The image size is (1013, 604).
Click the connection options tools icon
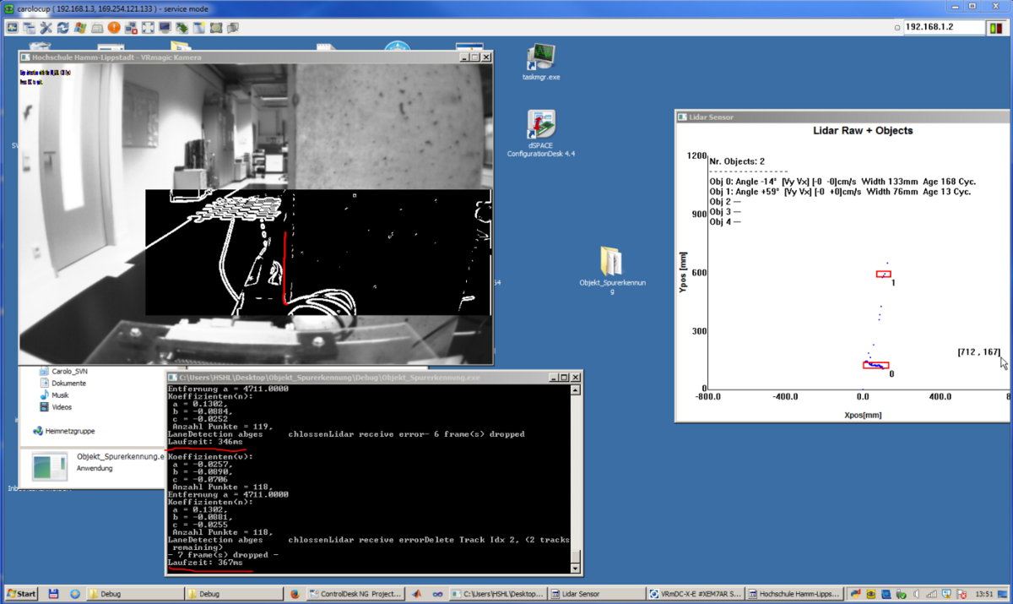tap(46, 28)
